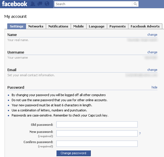The width and height of the screenshot is (164, 157).
Task: Focus the Confirm password field
Action: click(x=97, y=144)
